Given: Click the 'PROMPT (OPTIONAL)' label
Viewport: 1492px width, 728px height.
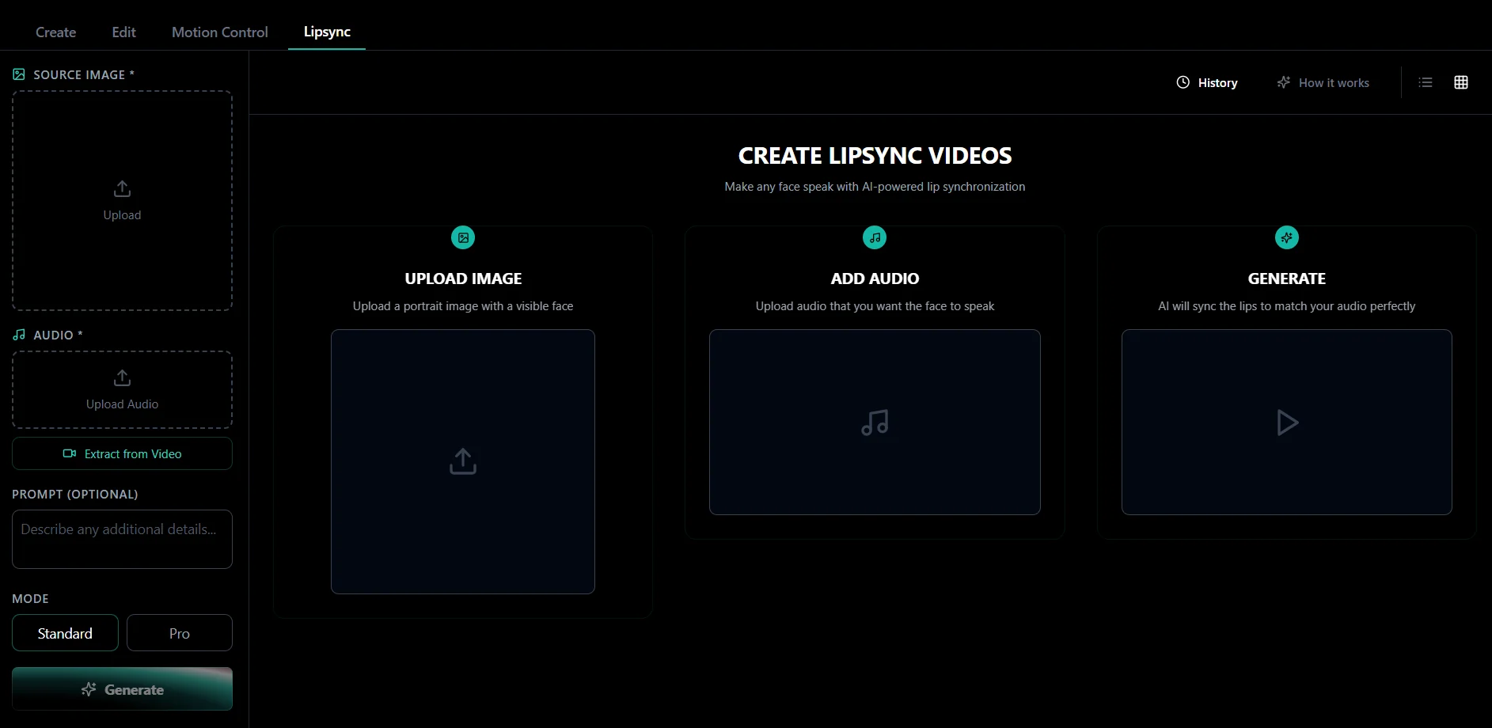Looking at the screenshot, I should 75,494.
